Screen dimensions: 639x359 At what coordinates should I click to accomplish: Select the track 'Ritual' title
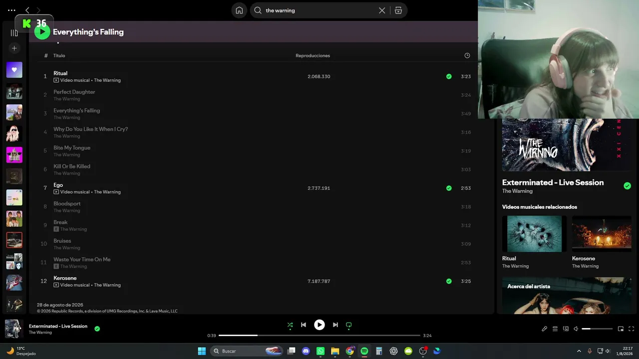pyautogui.click(x=60, y=73)
